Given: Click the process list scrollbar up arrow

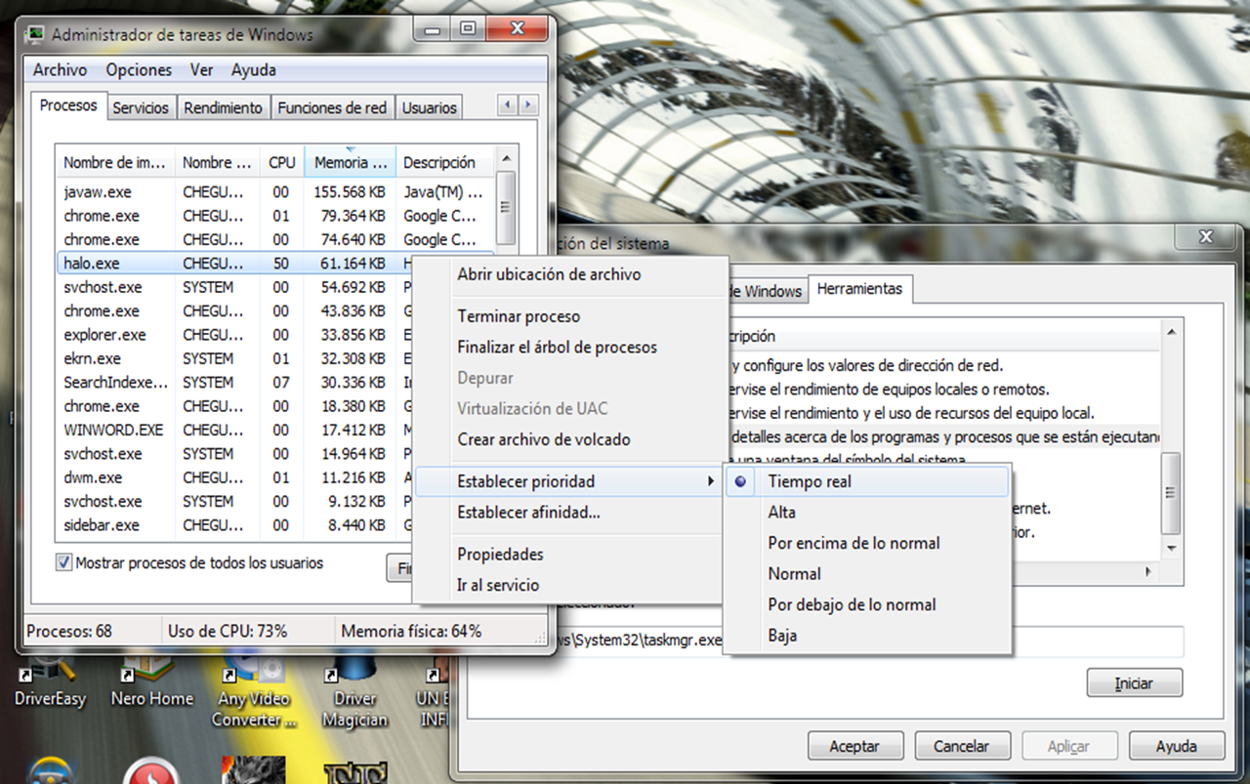Looking at the screenshot, I should pos(506,158).
